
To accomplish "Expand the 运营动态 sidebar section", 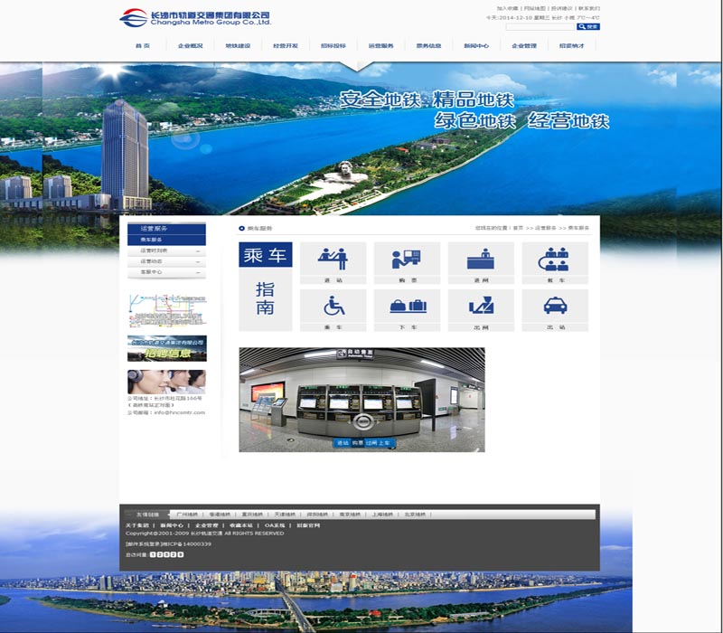I will click(x=166, y=261).
